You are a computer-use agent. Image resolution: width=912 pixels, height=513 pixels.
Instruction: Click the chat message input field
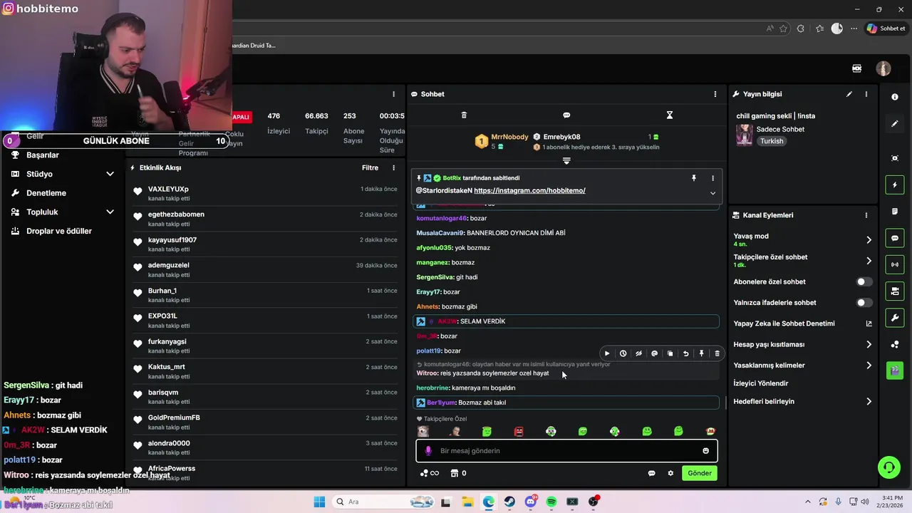566,450
